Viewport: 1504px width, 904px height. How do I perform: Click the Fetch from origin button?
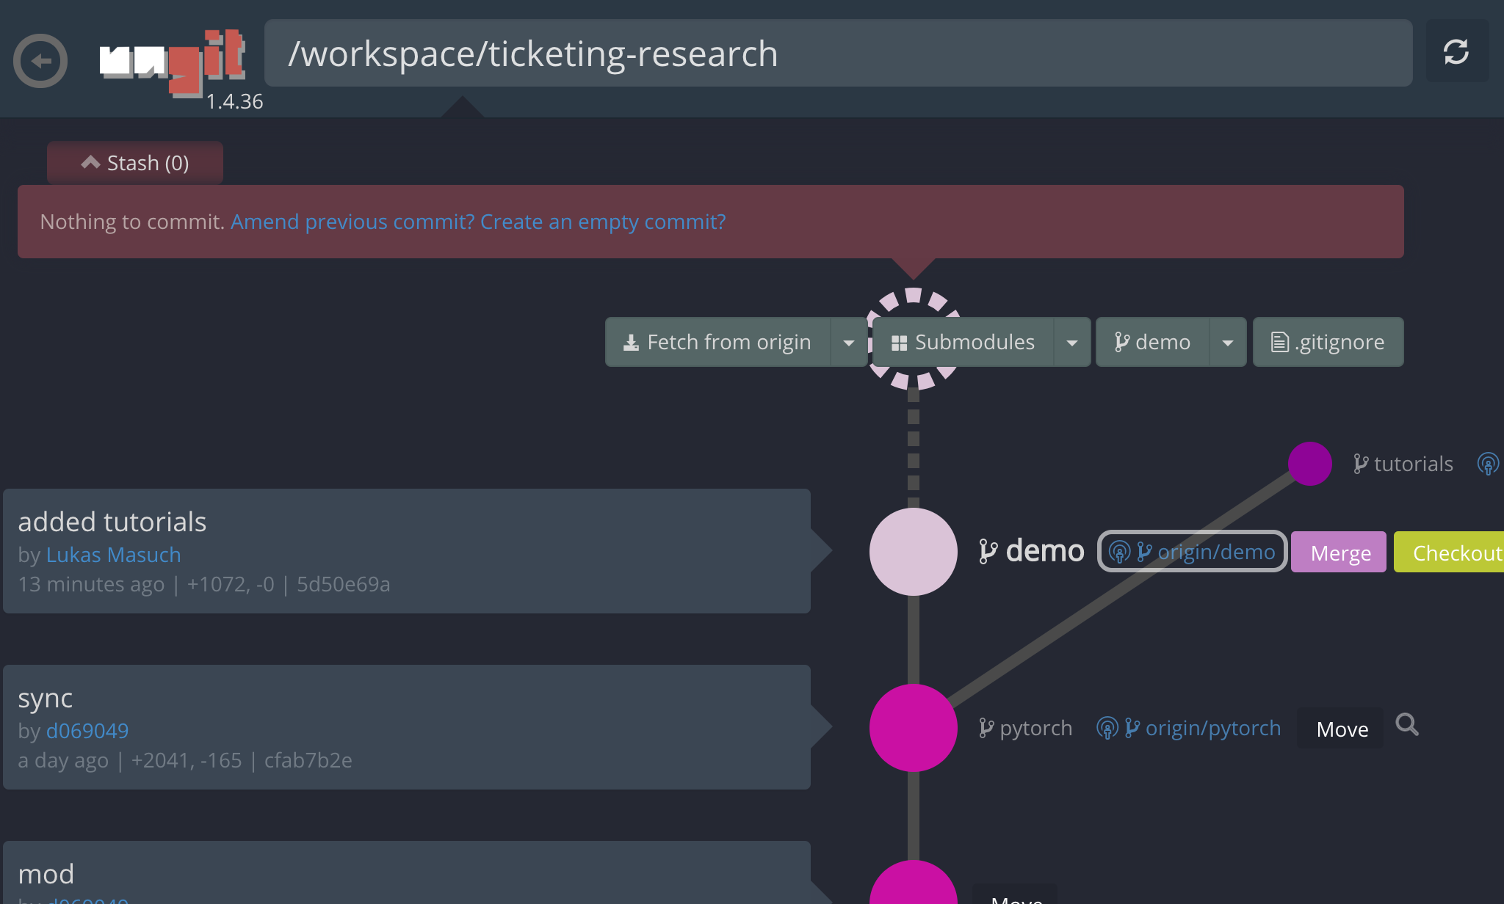click(717, 343)
